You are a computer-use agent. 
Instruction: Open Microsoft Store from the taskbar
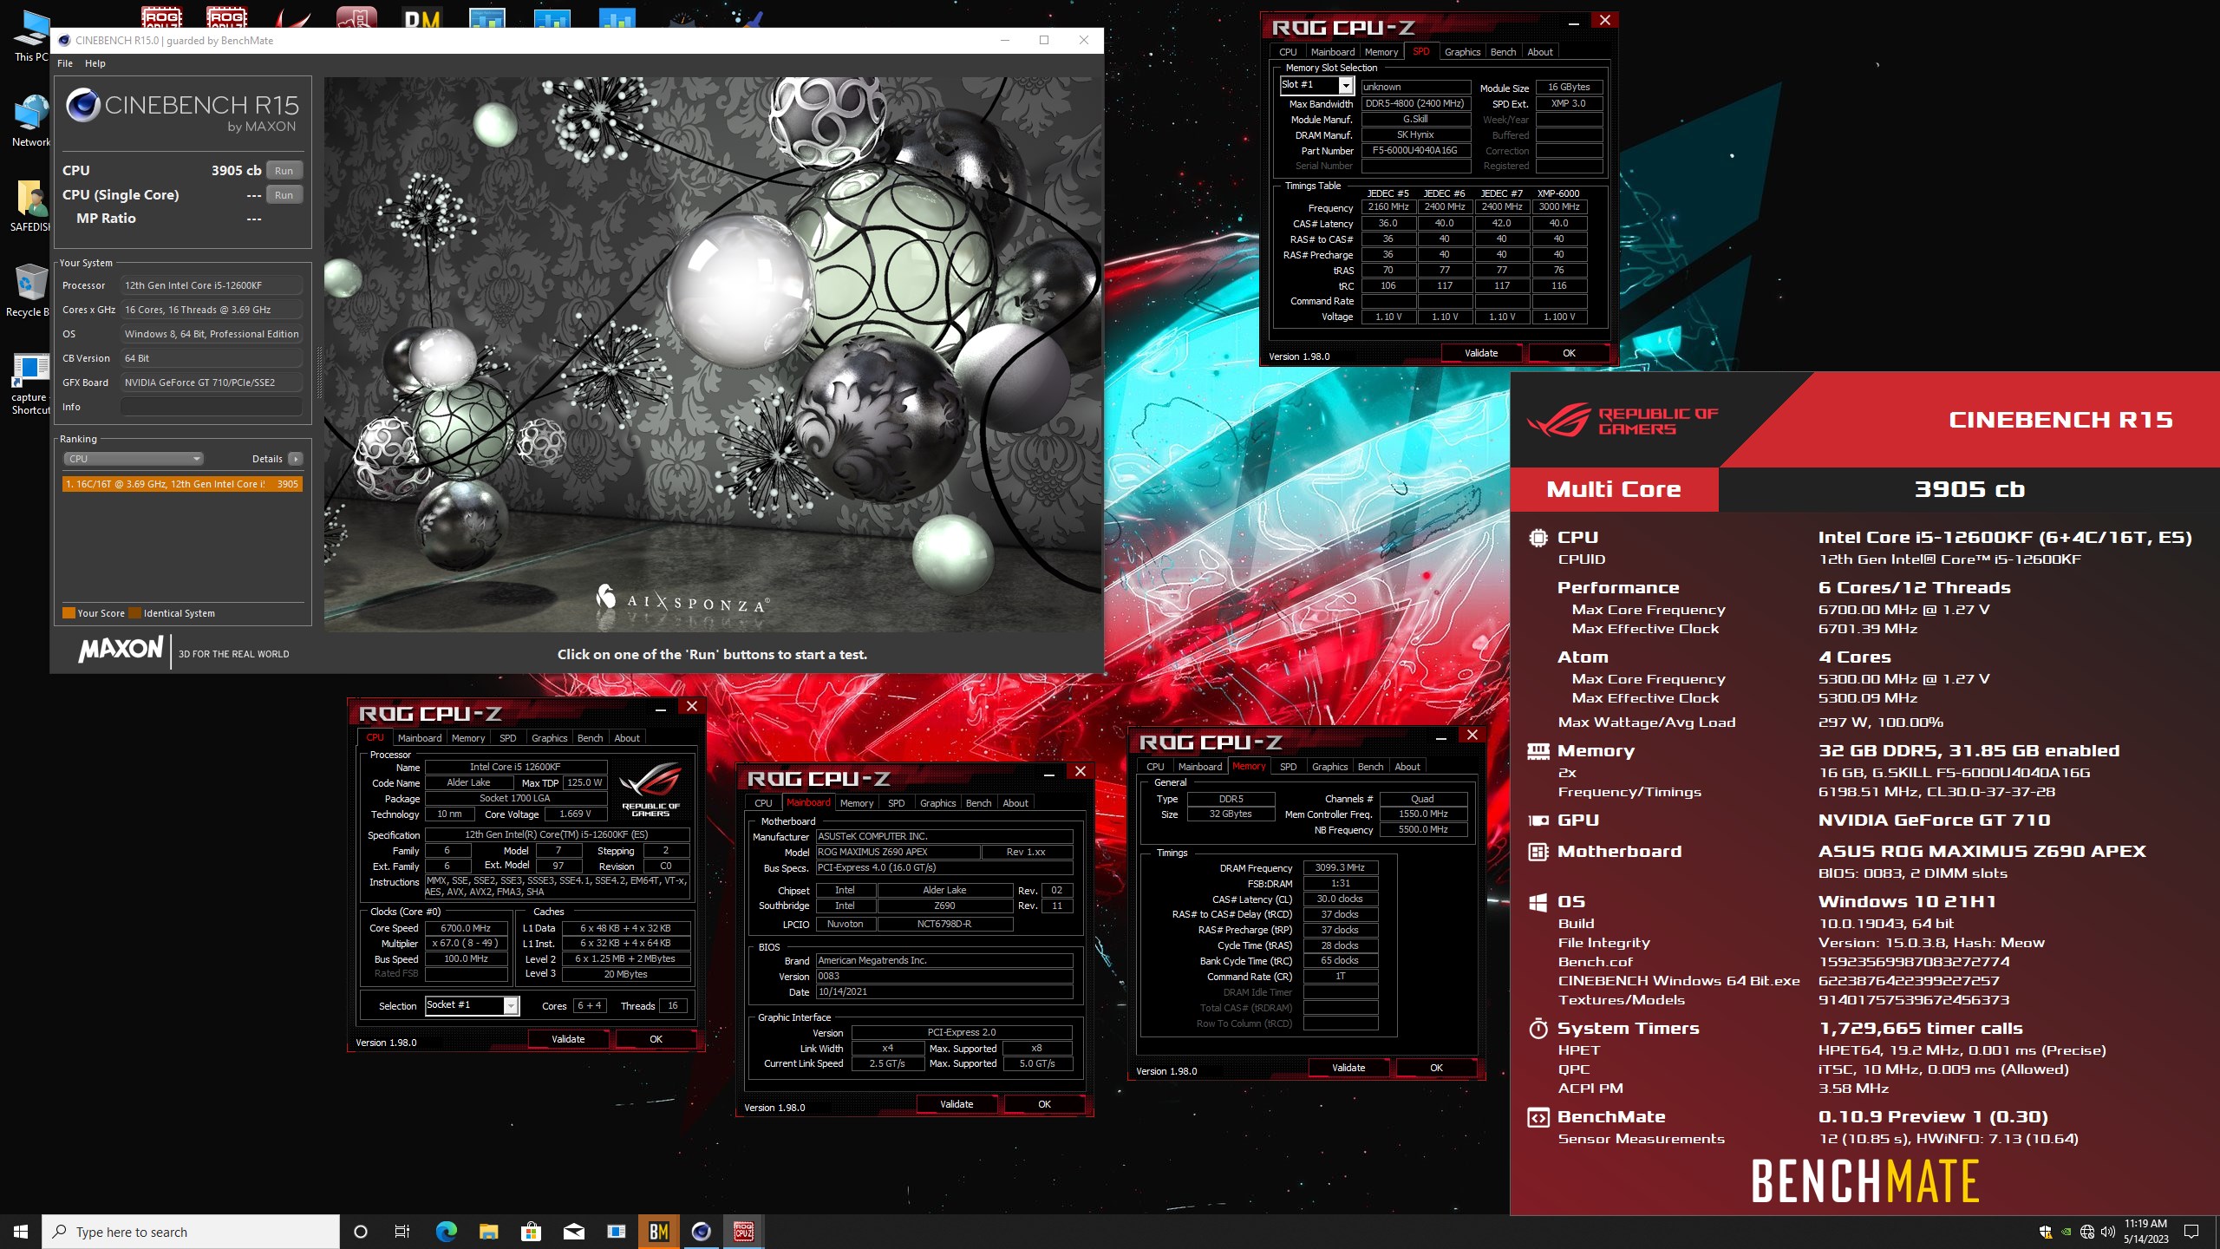point(531,1232)
